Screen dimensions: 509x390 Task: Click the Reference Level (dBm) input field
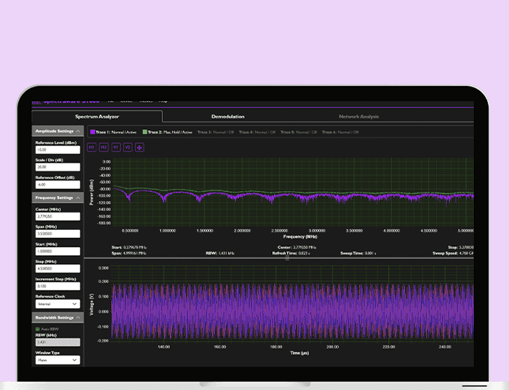click(x=58, y=149)
